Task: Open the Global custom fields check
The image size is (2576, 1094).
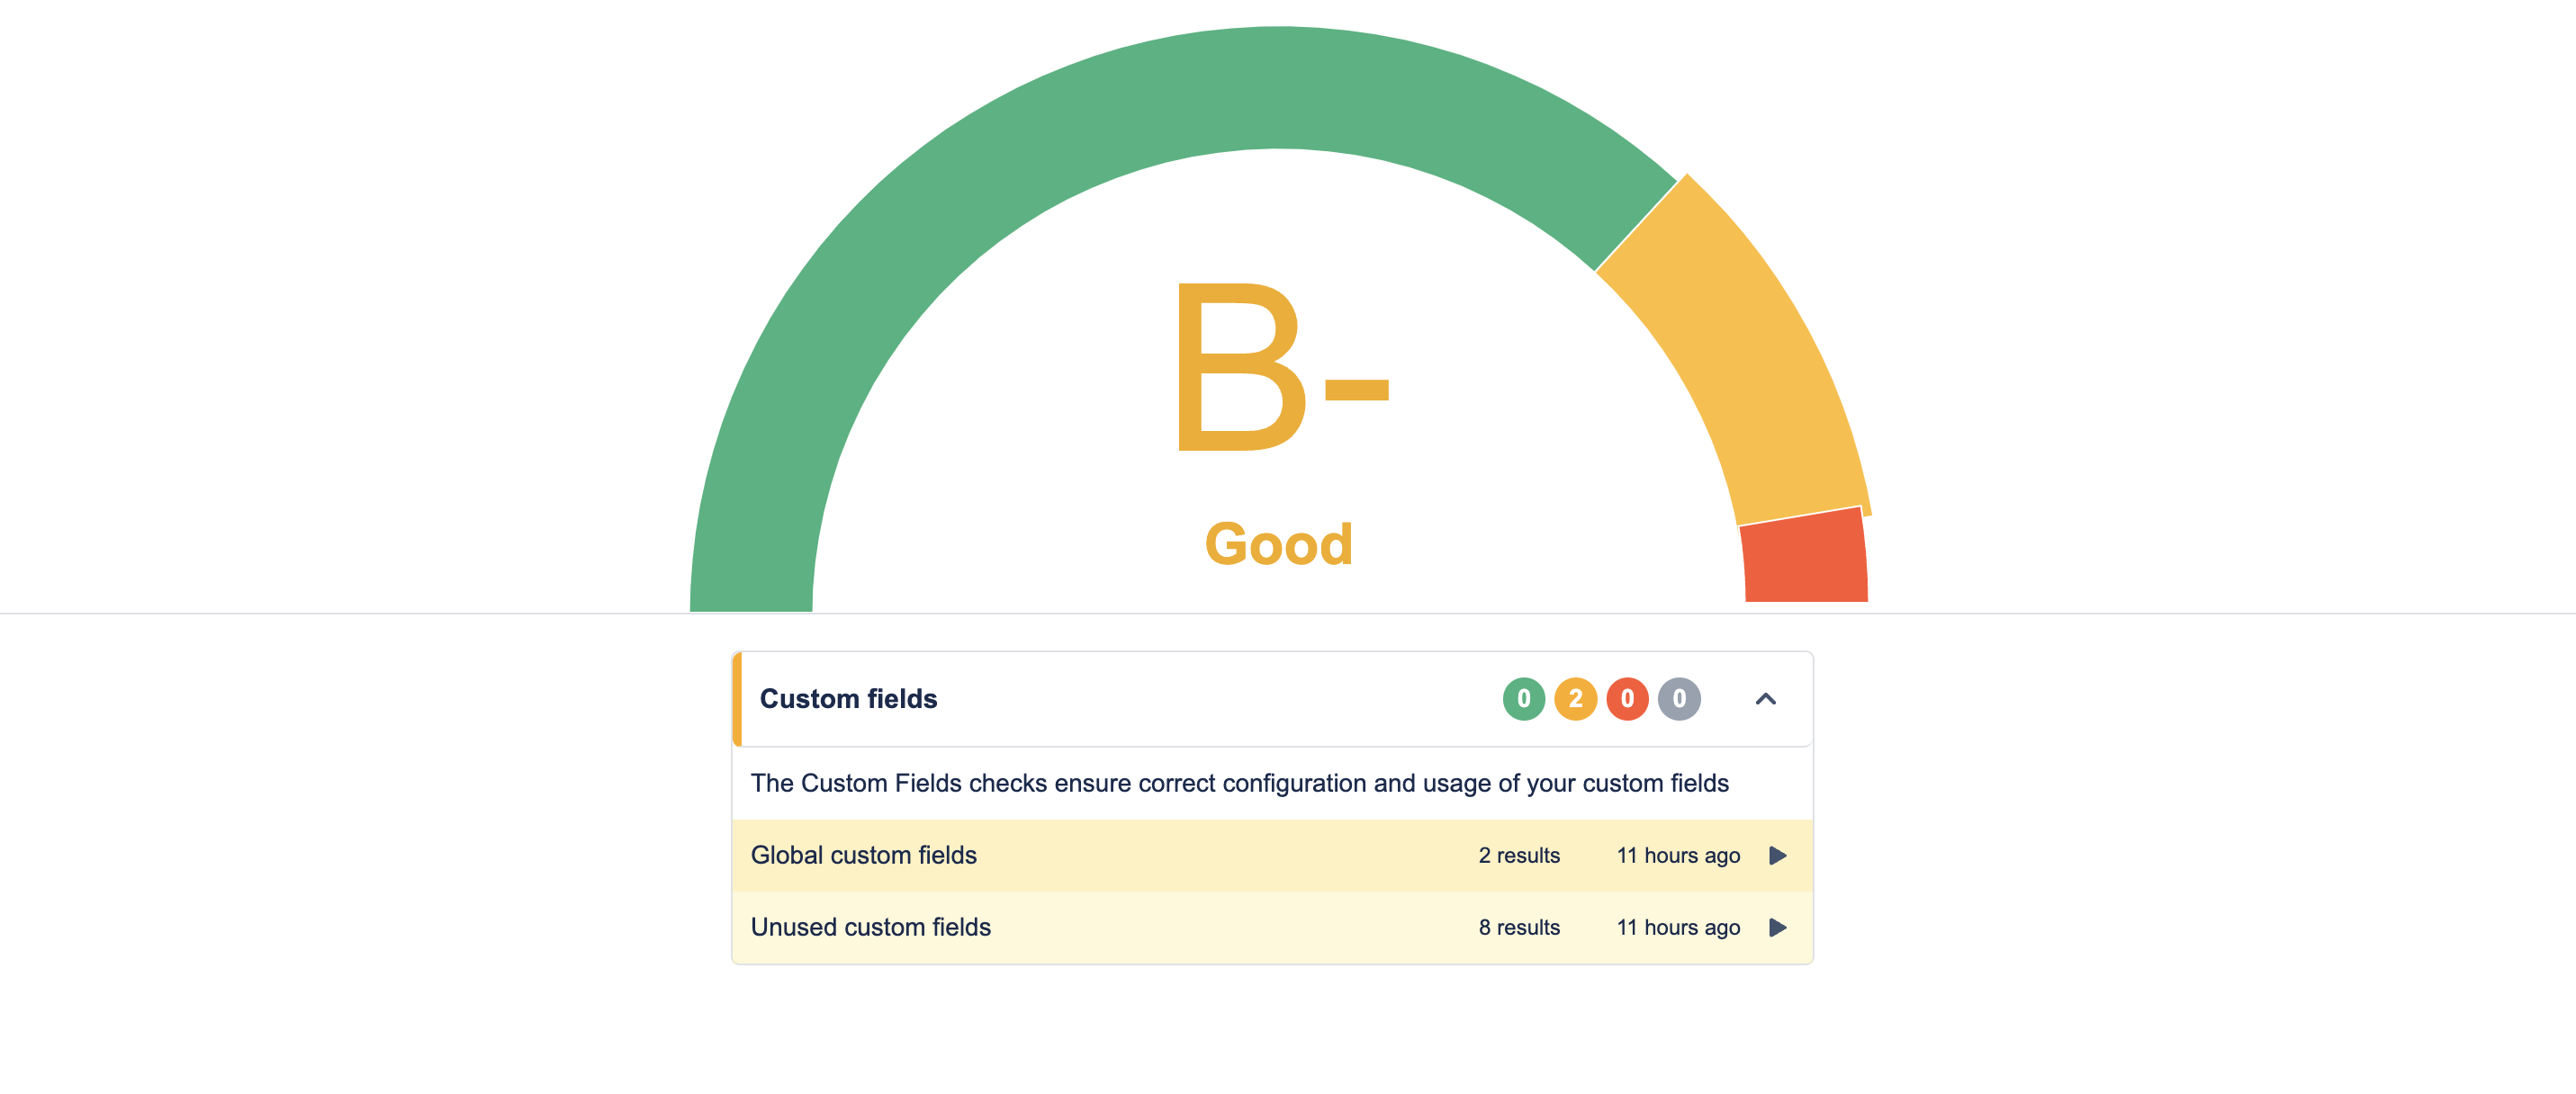Action: (x=863, y=855)
